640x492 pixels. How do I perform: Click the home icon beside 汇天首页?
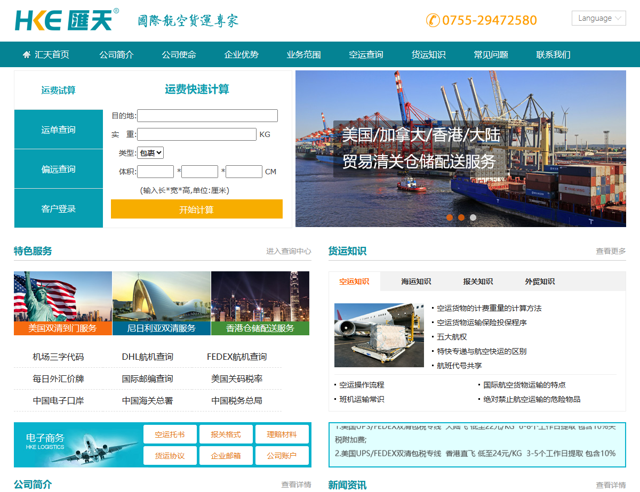(x=27, y=55)
